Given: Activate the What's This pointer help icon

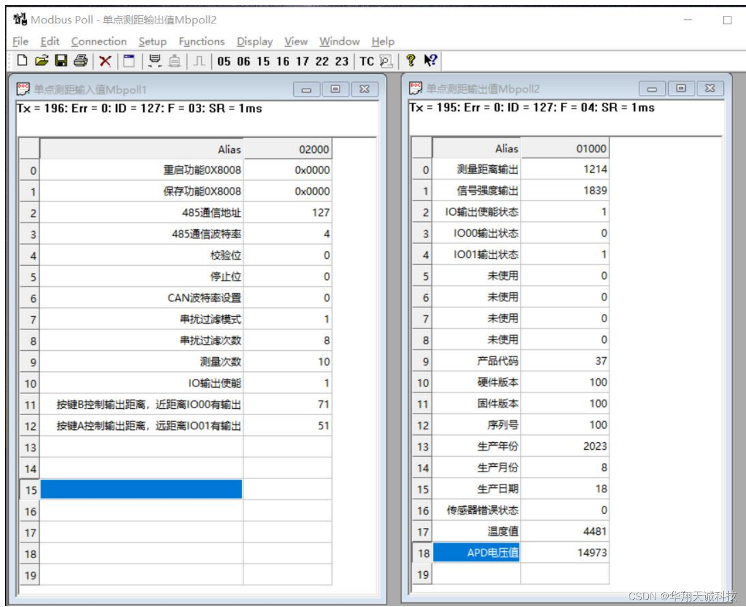Looking at the screenshot, I should pos(430,61).
